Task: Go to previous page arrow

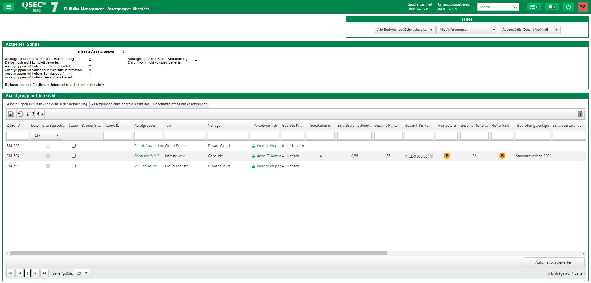Action: coord(20,273)
